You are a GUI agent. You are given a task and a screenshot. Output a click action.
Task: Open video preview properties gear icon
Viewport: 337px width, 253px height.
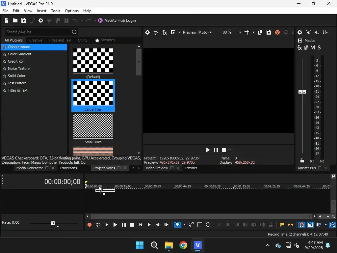pyautogui.click(x=147, y=32)
